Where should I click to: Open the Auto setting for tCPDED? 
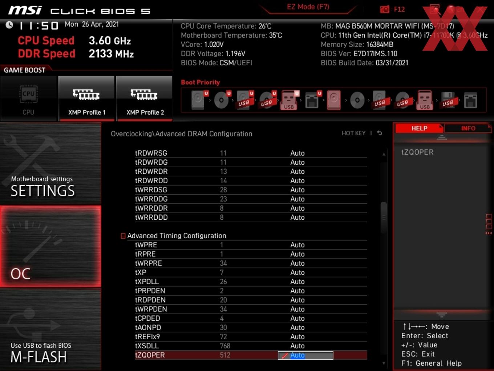[297, 318]
